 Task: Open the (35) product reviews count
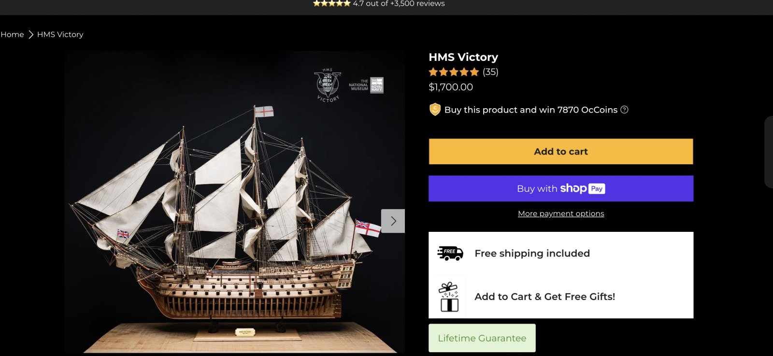(x=490, y=72)
